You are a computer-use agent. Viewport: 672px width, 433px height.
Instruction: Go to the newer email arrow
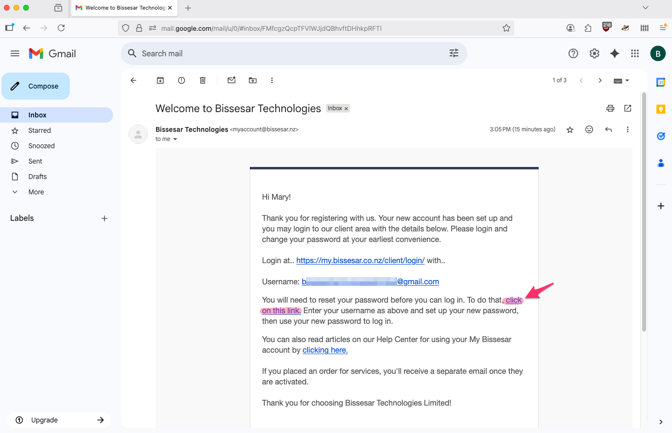click(581, 80)
